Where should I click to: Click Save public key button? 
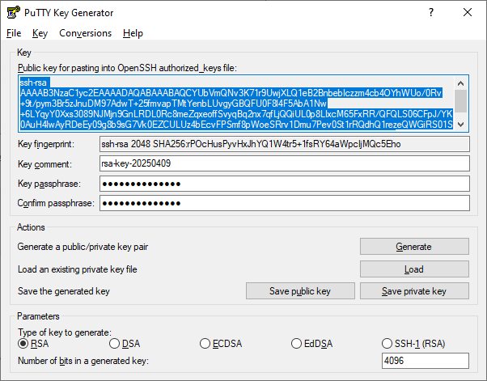pos(300,291)
